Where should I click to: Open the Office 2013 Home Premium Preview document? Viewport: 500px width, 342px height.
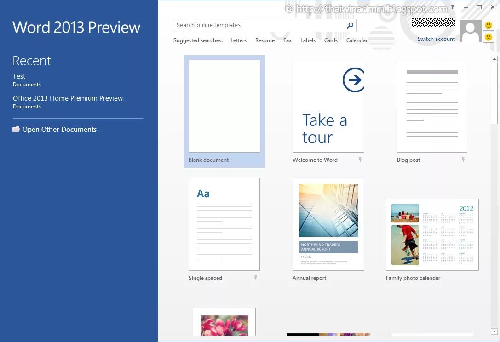coord(68,98)
